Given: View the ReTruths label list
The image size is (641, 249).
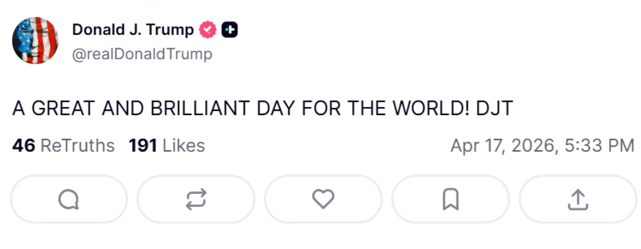Looking at the screenshot, I should 77,146.
